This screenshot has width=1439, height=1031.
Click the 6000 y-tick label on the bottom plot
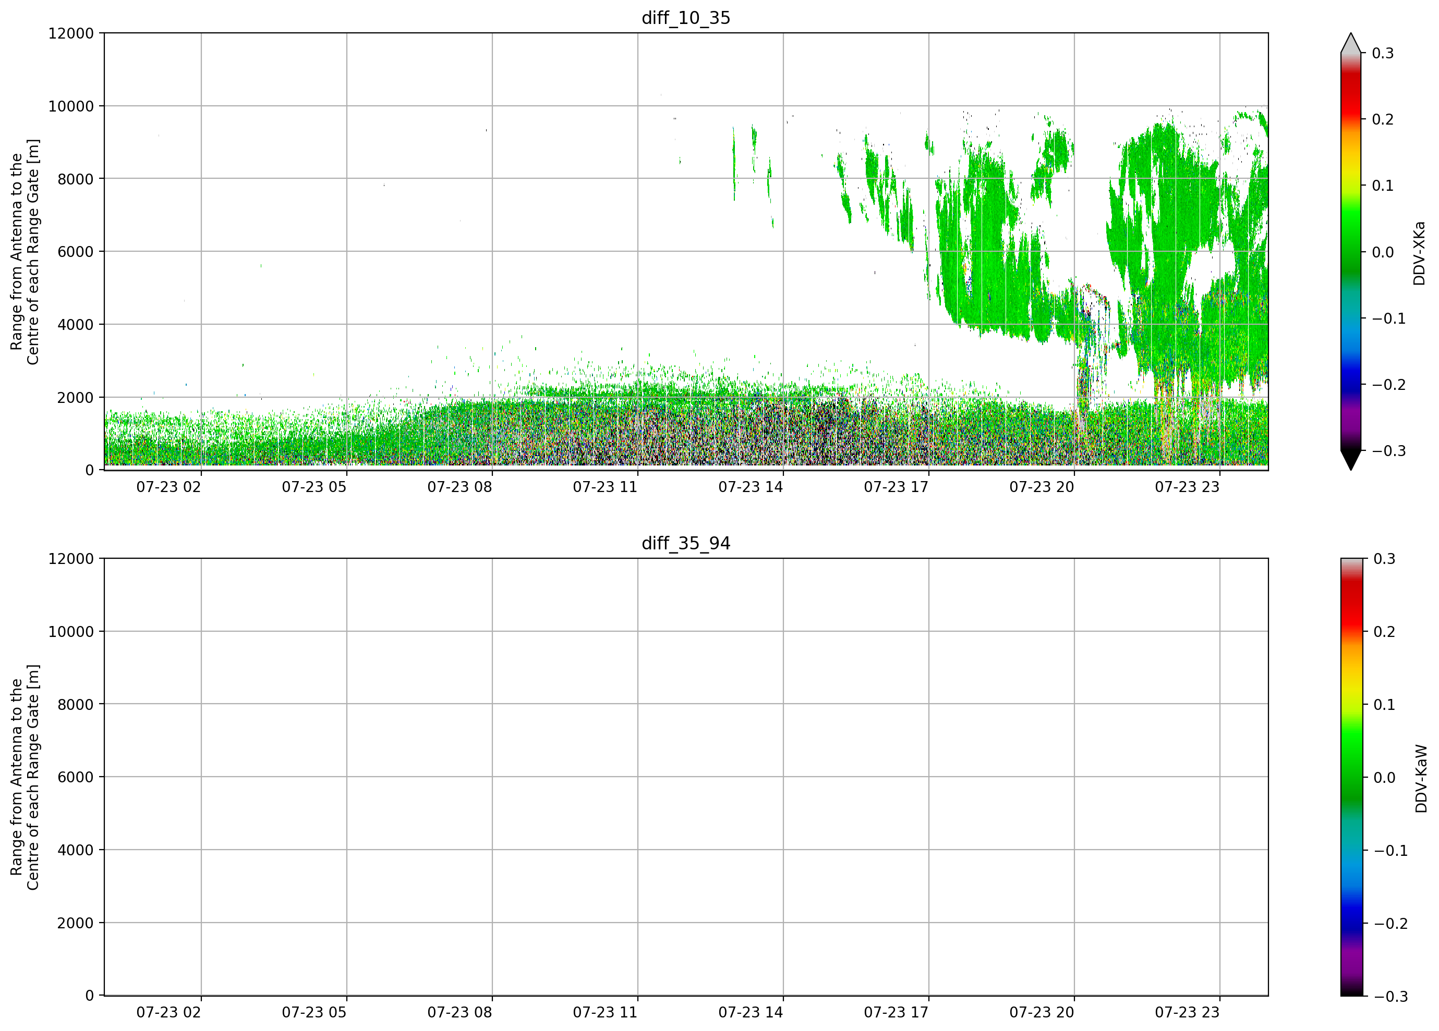pyautogui.click(x=76, y=777)
